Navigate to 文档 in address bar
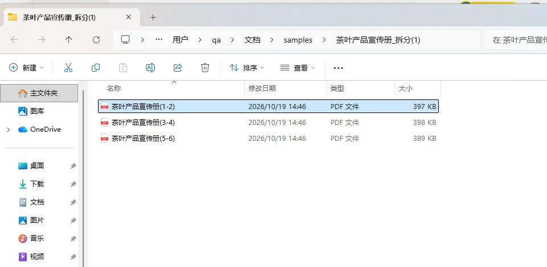This screenshot has width=547, height=267. point(252,40)
